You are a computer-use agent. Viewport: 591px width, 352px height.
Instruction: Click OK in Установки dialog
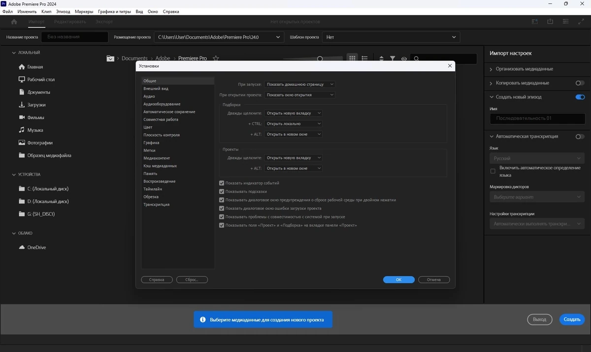click(x=398, y=280)
